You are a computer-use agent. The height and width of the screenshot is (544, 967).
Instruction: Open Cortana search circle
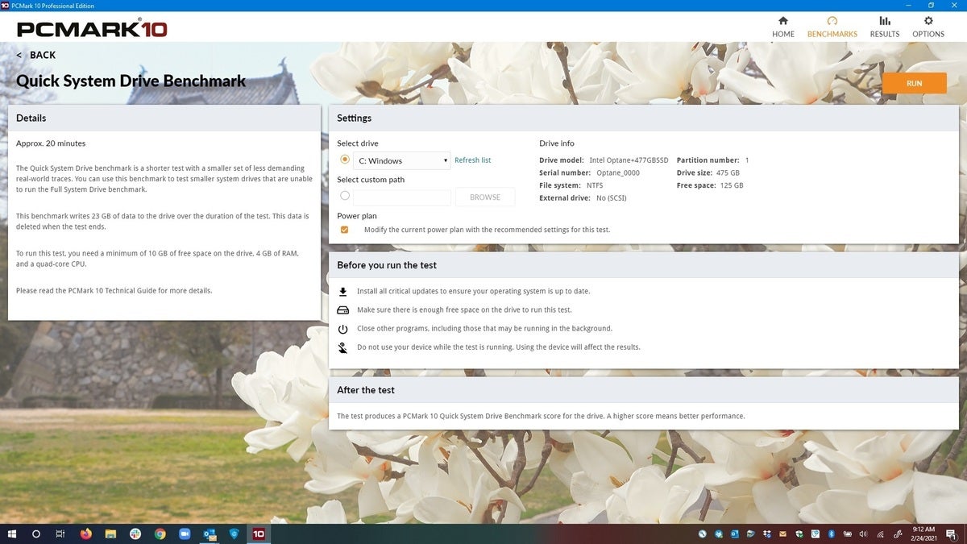(x=36, y=534)
